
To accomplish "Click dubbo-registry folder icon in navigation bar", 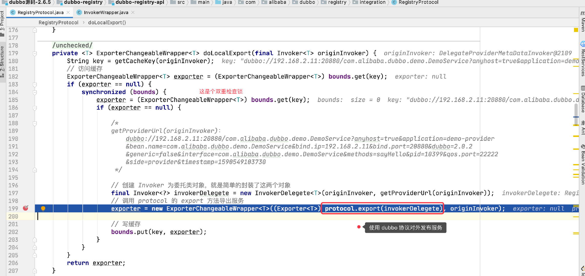I will [x=59, y=3].
